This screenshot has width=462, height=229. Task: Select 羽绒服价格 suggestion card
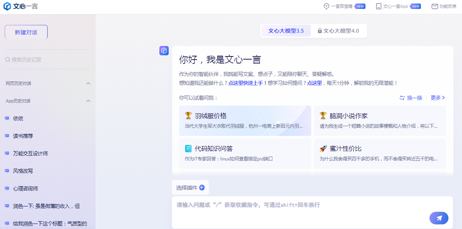click(x=245, y=121)
